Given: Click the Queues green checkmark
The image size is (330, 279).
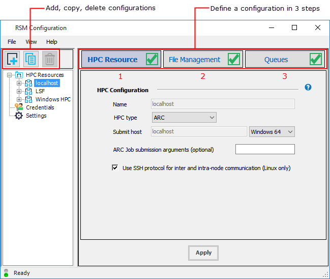Looking at the screenshot, I should click(316, 59).
